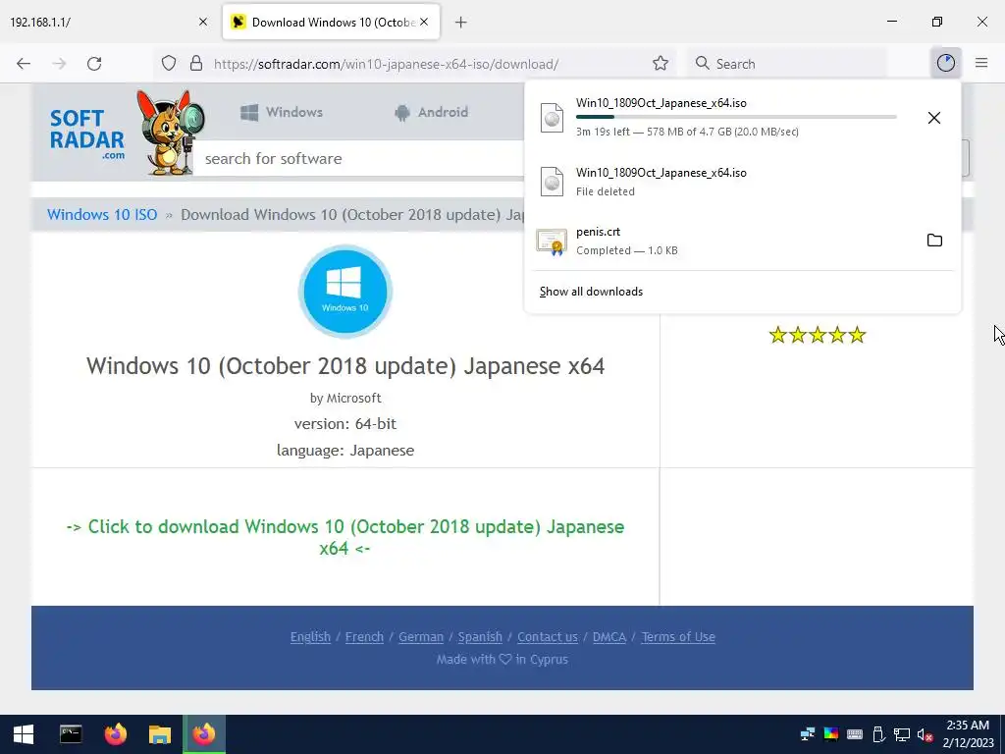Switch to the active Firefox taskbar window
The width and height of the screenshot is (1005, 754).
(x=204, y=734)
